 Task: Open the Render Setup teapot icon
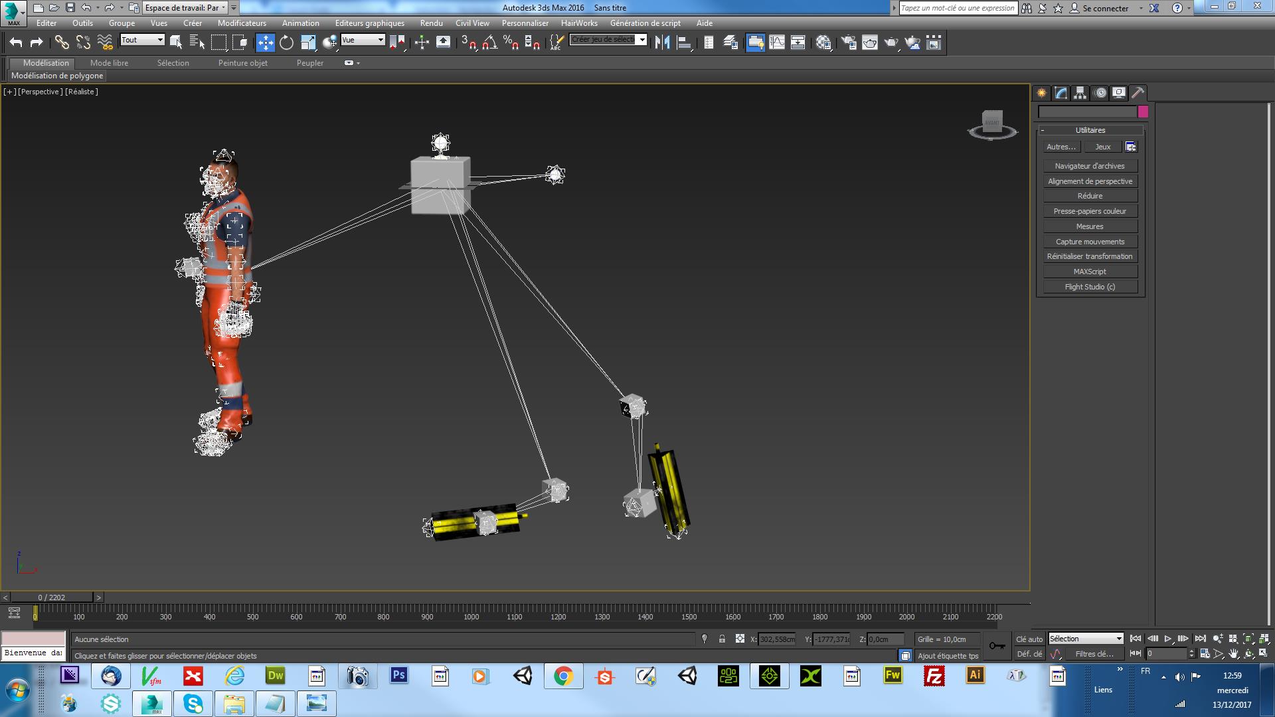pos(849,42)
